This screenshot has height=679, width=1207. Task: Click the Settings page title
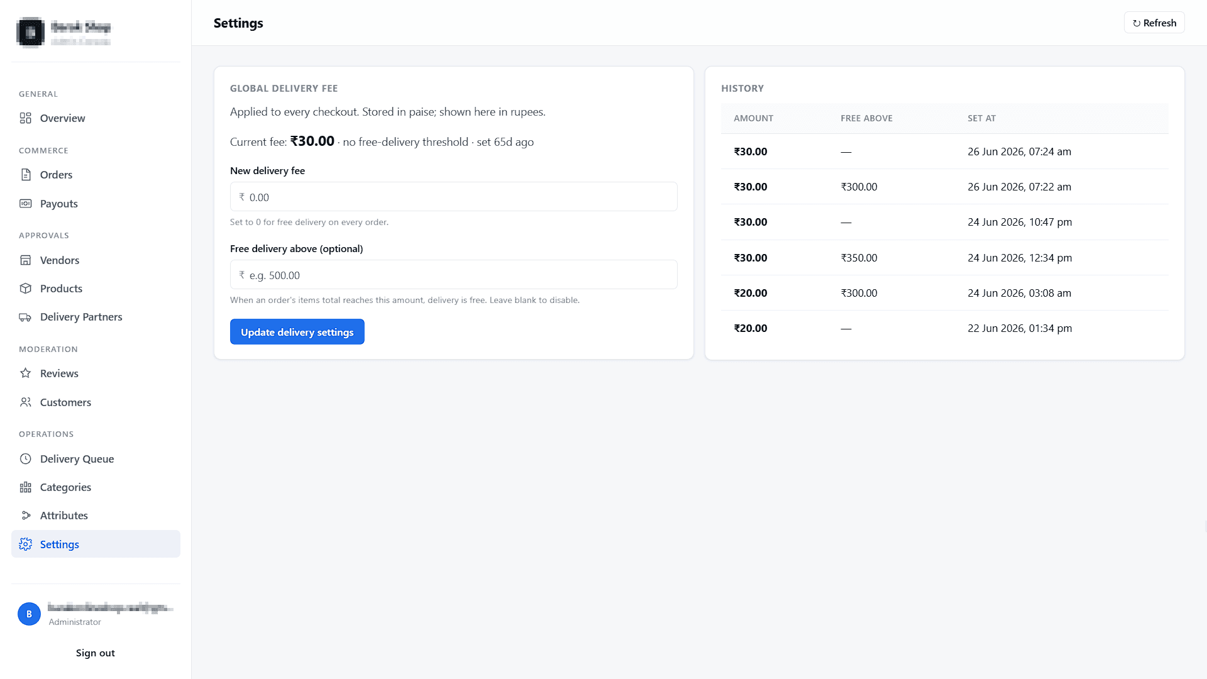click(238, 23)
